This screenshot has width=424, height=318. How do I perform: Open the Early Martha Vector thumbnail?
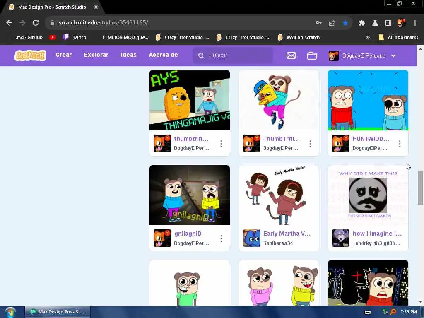tap(279, 195)
